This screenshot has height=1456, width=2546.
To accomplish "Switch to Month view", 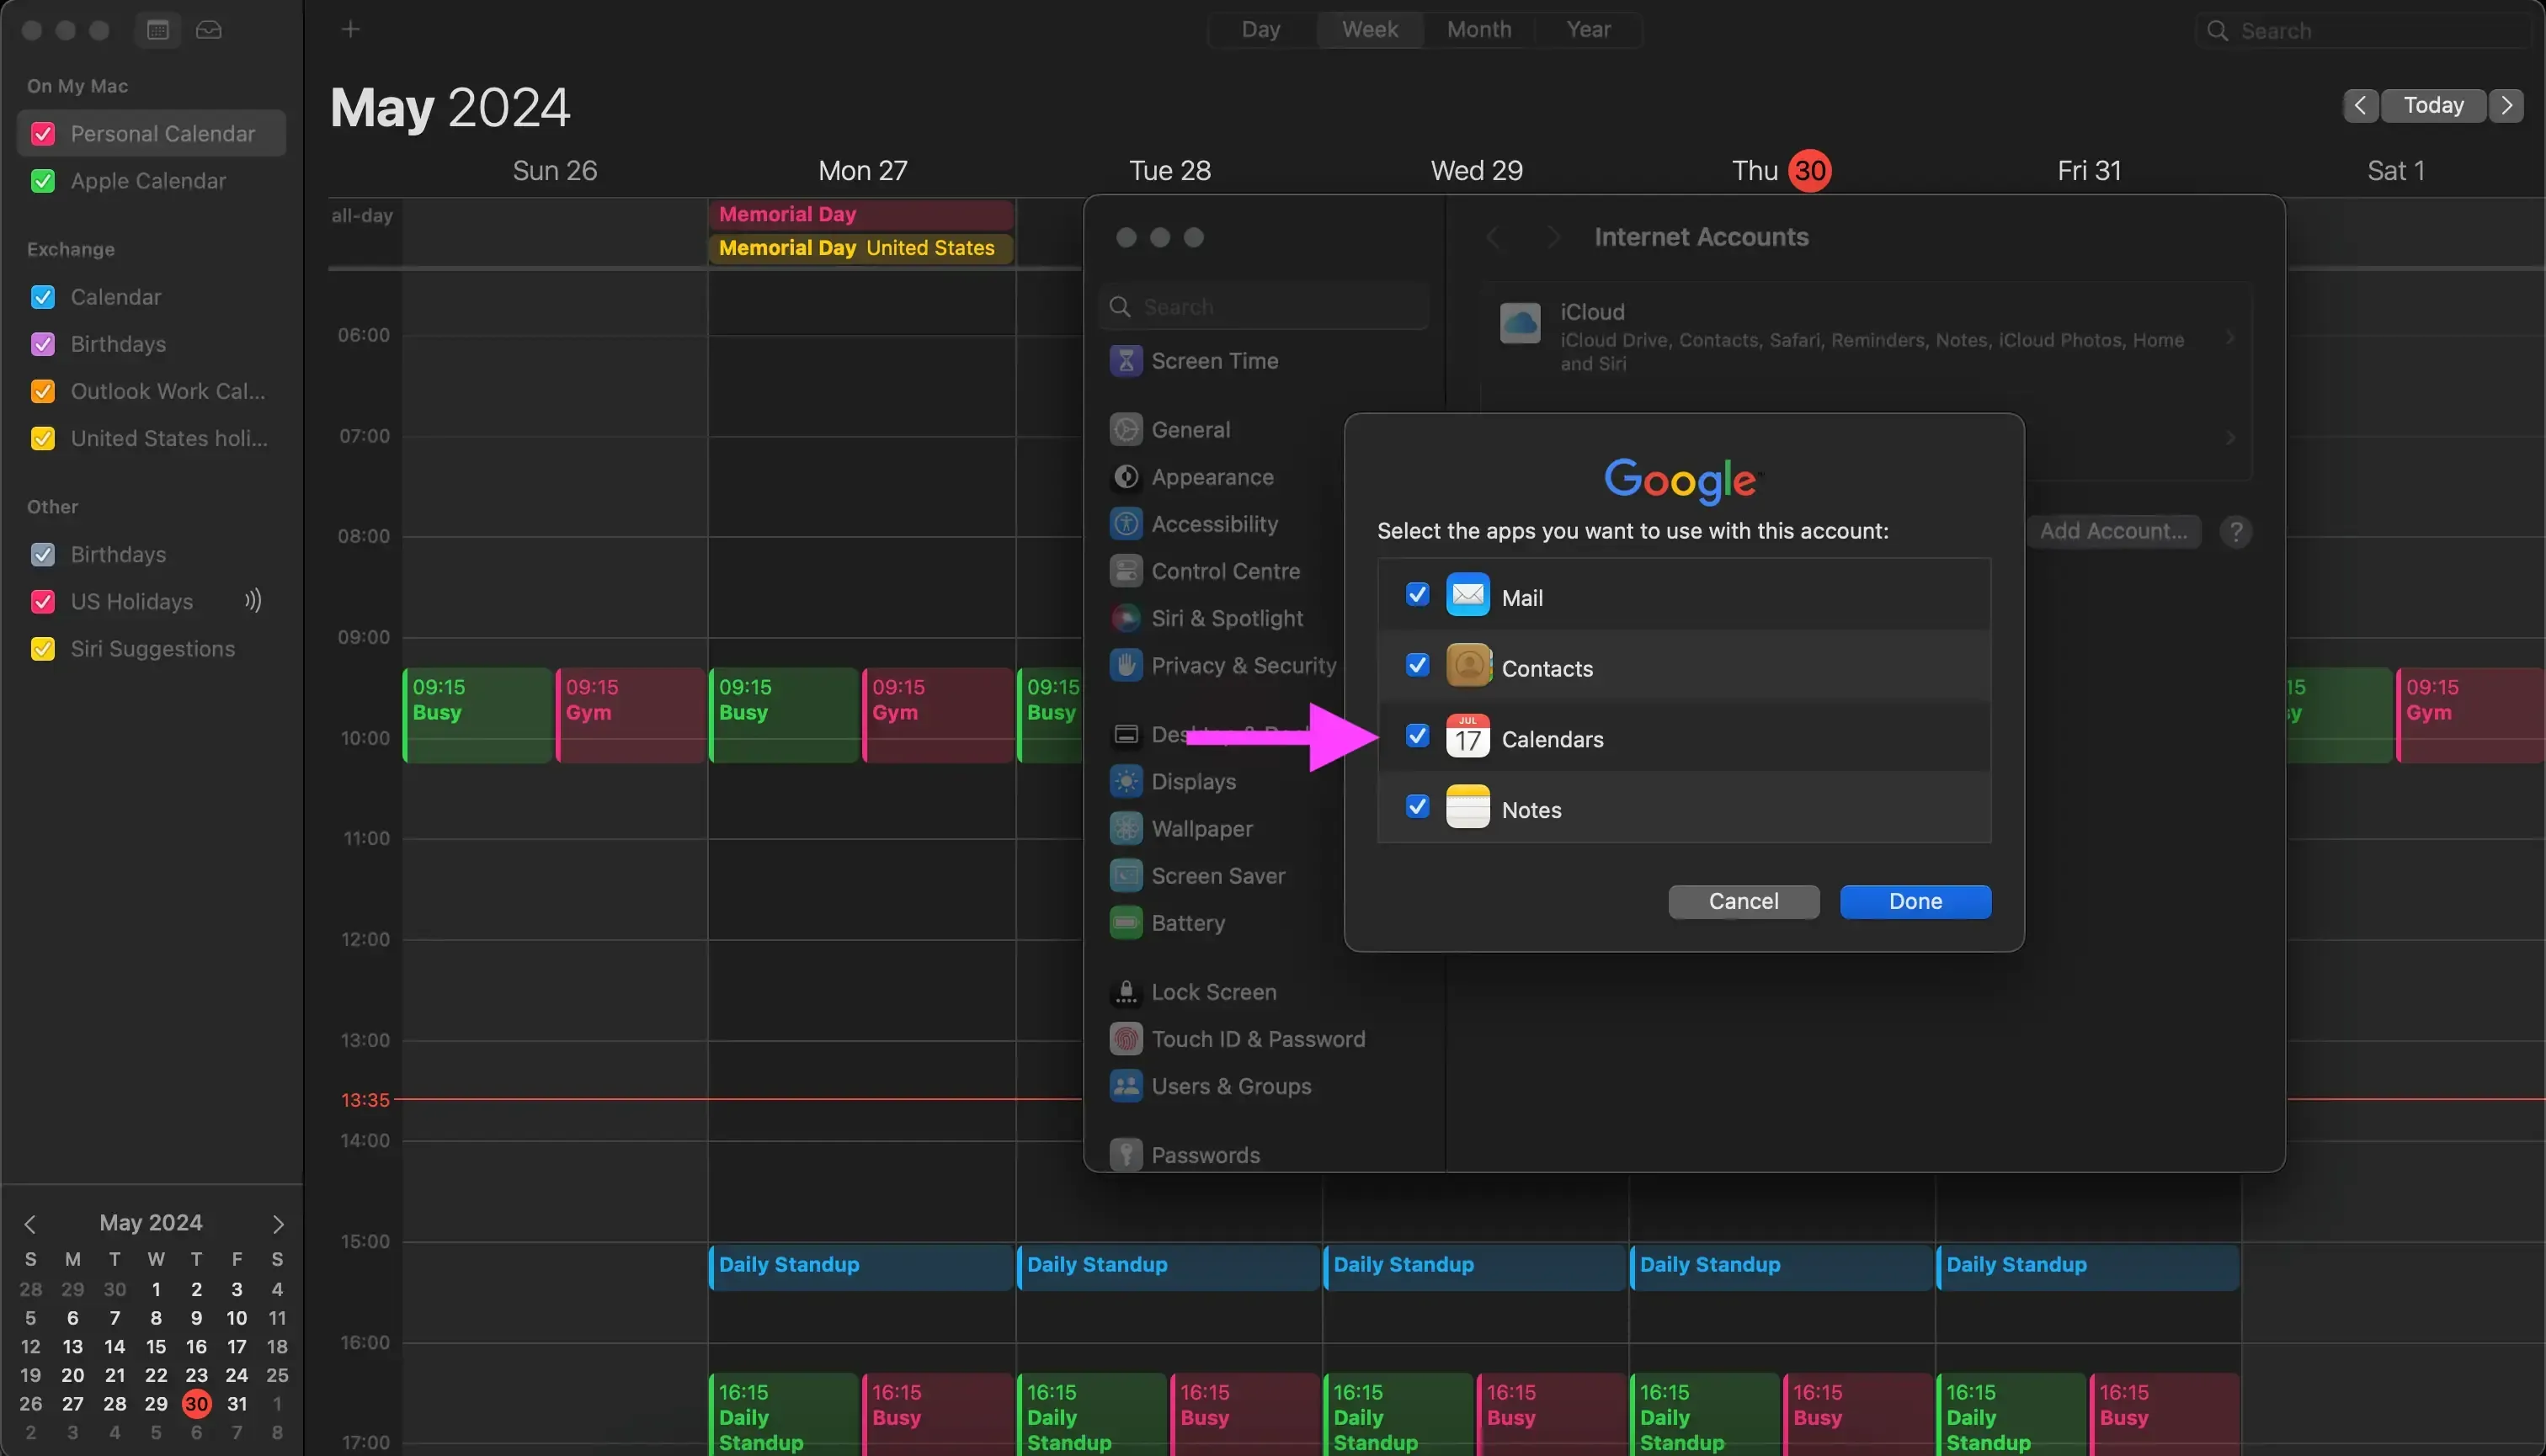I will [1478, 29].
